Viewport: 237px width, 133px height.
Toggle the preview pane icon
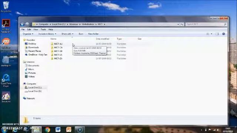click(217, 34)
